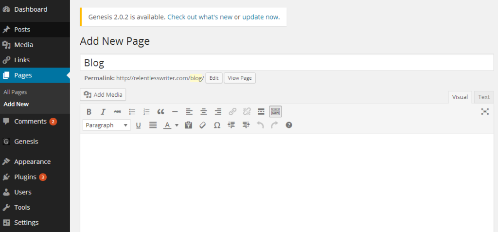Screen dimensions: 498x232
Task: Insert special character with omega icon
Action: [217, 125]
